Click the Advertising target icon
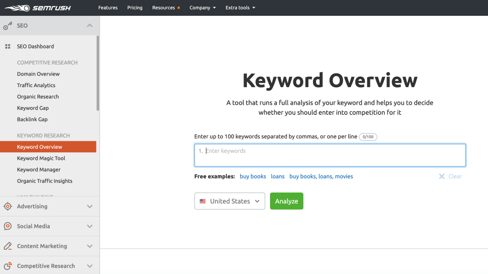This screenshot has width=488, height=274. 8,206
